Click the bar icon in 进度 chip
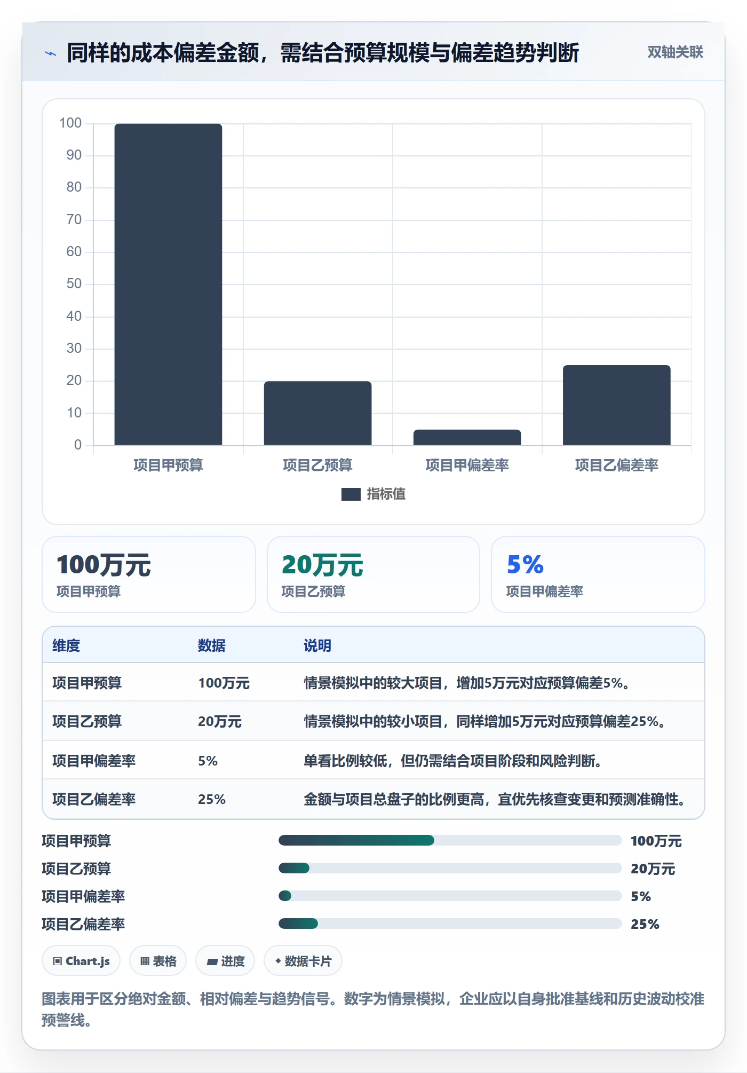The image size is (747, 1073). pos(212,962)
